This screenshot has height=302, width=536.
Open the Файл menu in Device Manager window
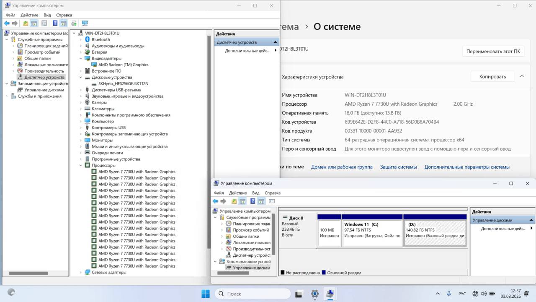(x=10, y=15)
